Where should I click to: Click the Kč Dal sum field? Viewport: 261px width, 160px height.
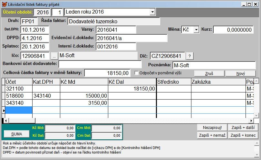point(60,135)
